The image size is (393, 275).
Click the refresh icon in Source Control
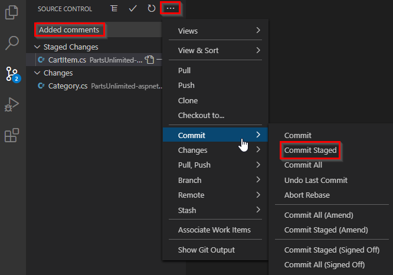[152, 9]
